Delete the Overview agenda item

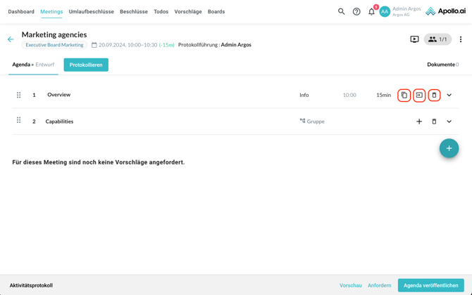tap(434, 95)
